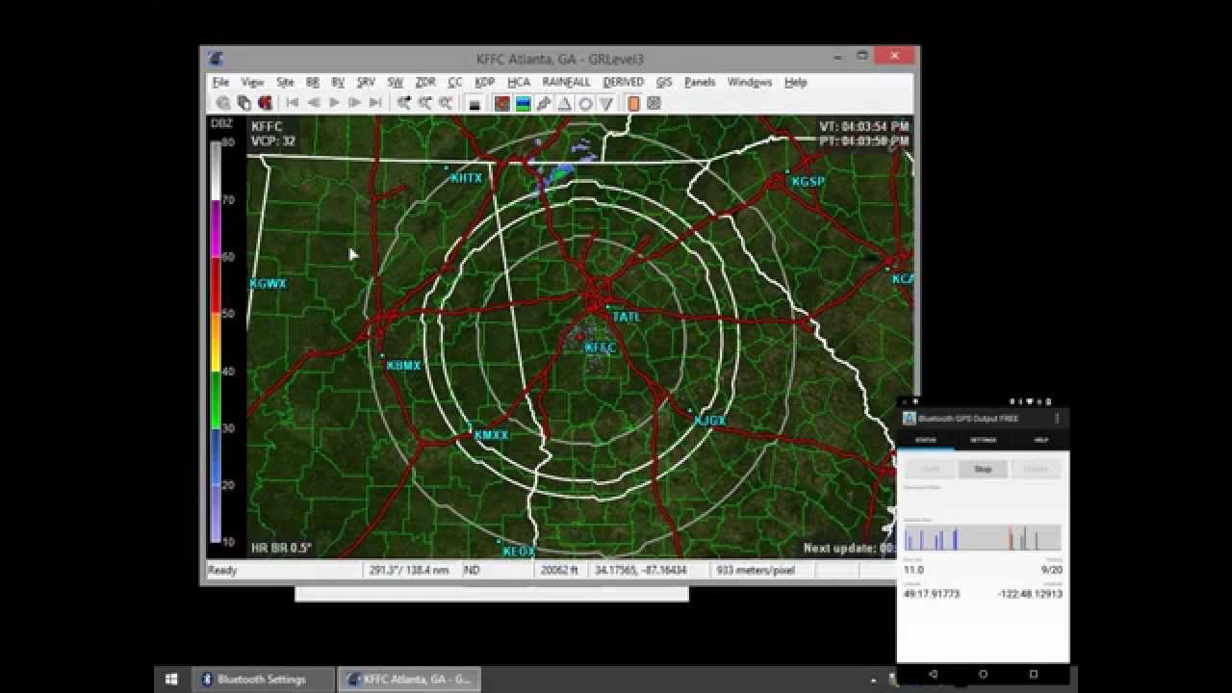Viewport: 1232px width, 693px height.
Task: Open the KDP product menu
Action: (x=484, y=83)
